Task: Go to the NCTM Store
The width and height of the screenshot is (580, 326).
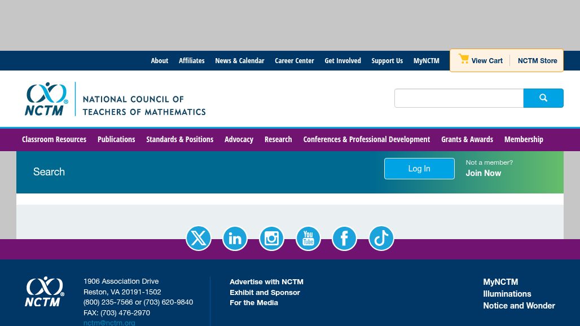Action: [537, 61]
